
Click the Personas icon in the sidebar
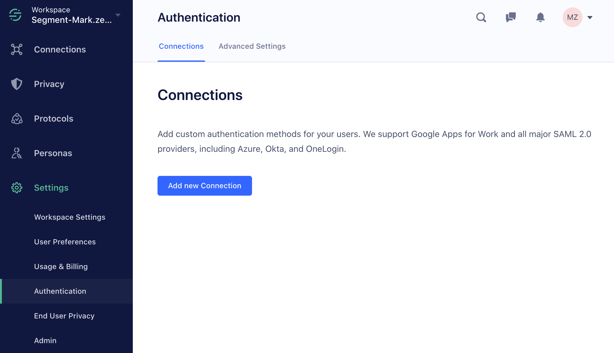pyautogui.click(x=16, y=153)
